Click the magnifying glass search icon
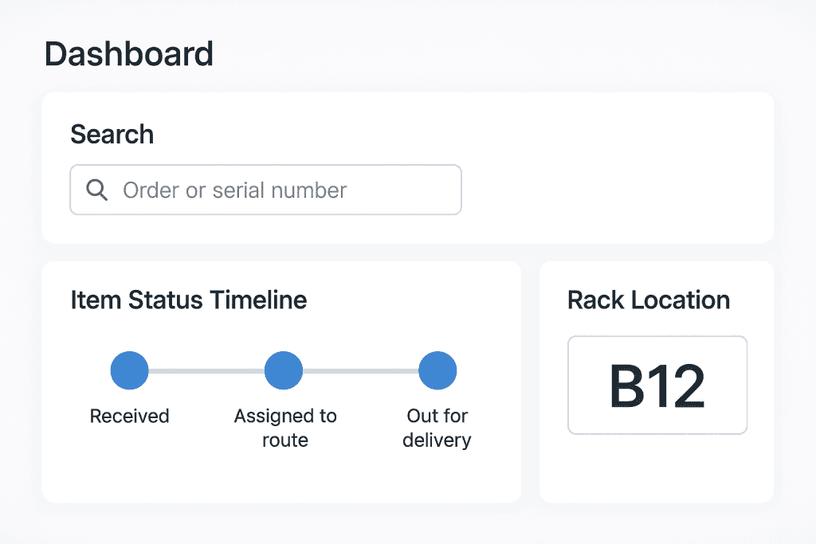Image resolution: width=816 pixels, height=544 pixels. [x=97, y=190]
